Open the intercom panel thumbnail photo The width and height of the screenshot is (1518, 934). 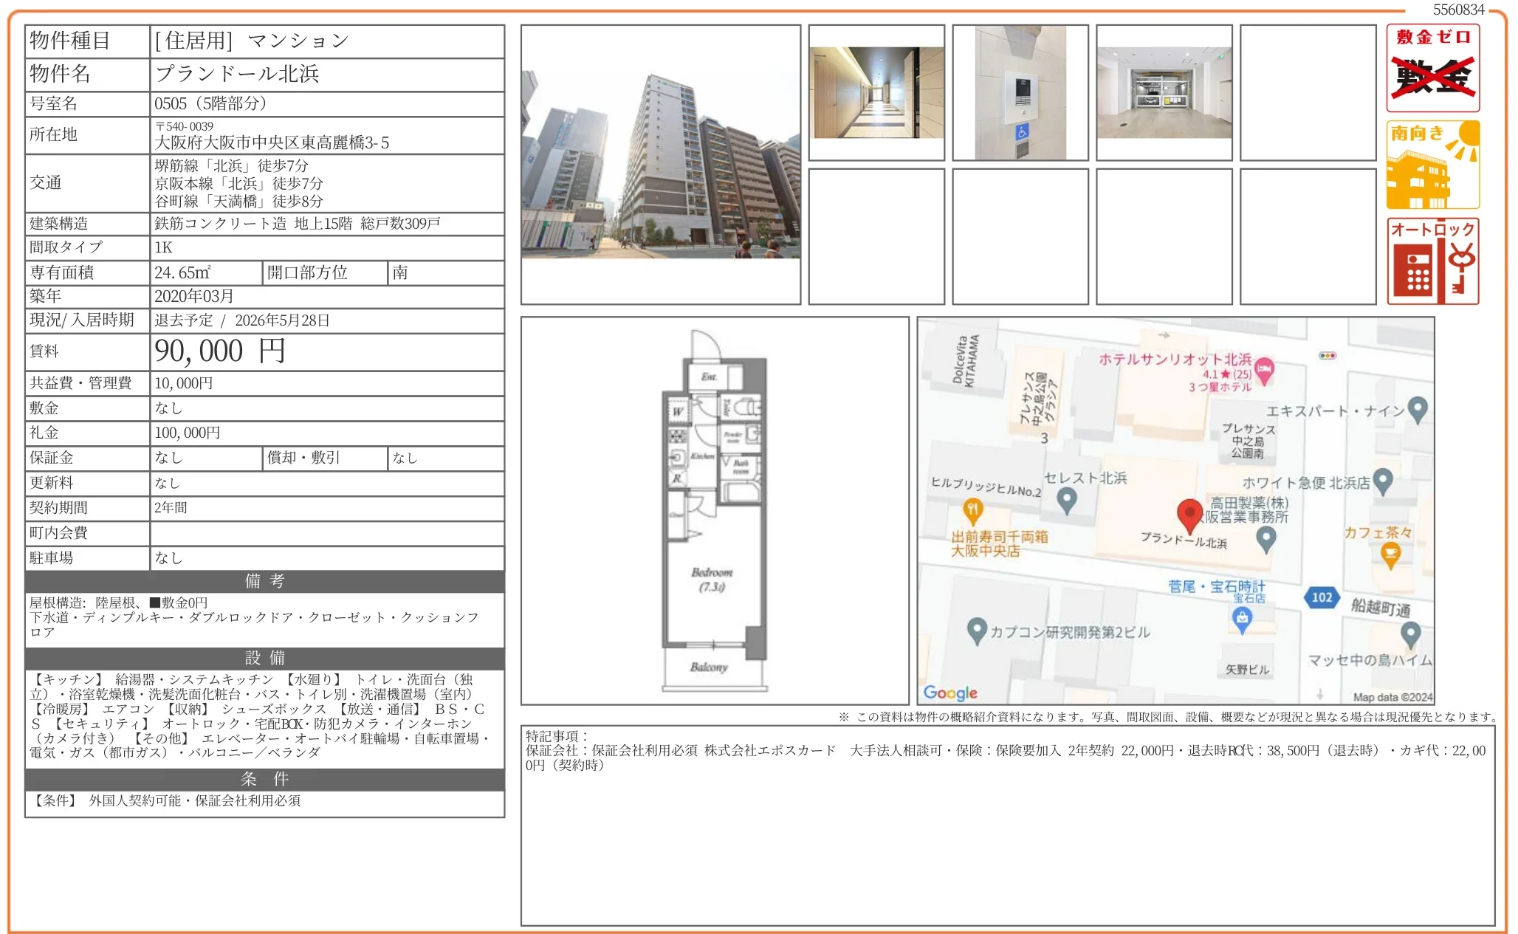[1020, 93]
